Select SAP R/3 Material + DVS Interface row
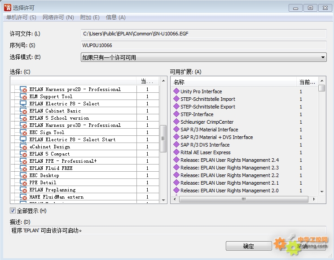 (217, 137)
